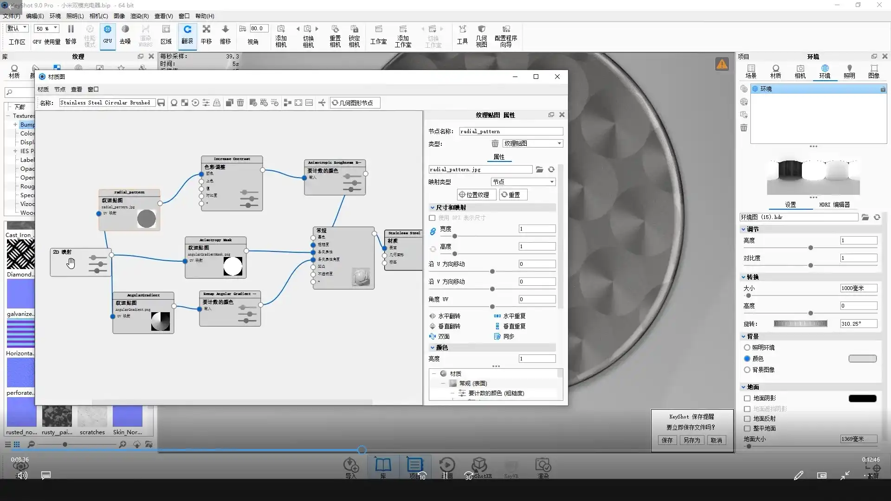Click the 另存为 save-as button
The image size is (891, 501).
click(691, 441)
